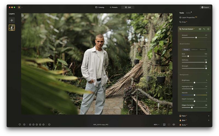This screenshot has height=136, width=219.
Task: Rate the photo three stars
Action: coord(37,124)
